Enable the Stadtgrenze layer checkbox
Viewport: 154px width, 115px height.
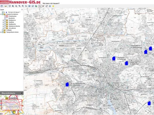coord(5,20)
